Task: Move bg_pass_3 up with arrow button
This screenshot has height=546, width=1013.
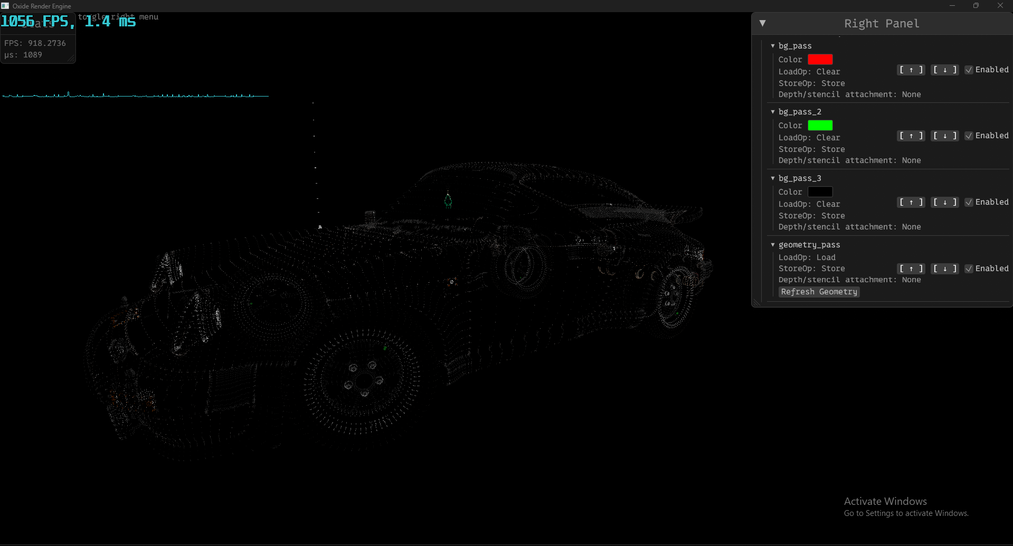Action: (x=911, y=202)
